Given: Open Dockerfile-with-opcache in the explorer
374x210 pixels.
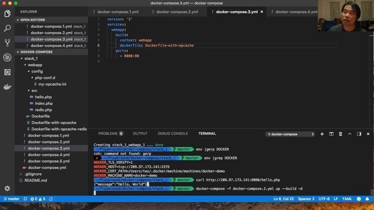Looking at the screenshot, I should coord(54,123).
